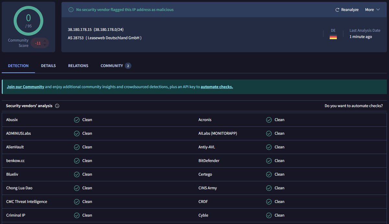
Task: Click the Chong Lua Dao clean checkmark icon
Action: [x=77, y=188]
